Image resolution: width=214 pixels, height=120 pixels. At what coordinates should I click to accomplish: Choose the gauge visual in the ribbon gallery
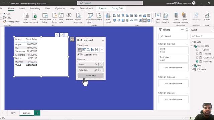pos(131,20)
